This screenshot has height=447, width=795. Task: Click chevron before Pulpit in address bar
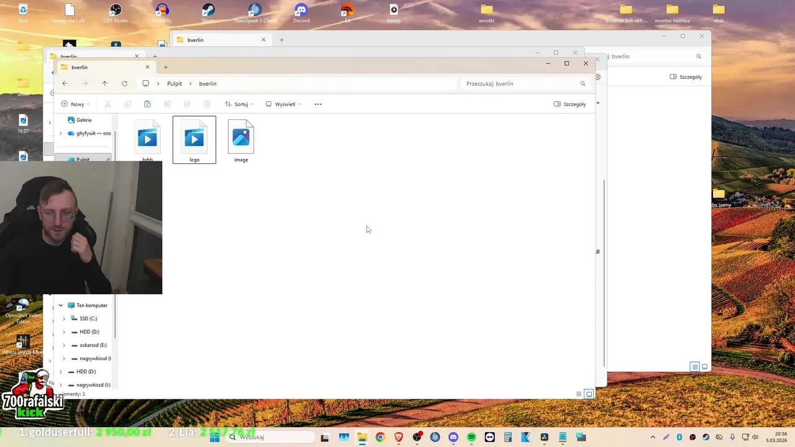tap(158, 83)
